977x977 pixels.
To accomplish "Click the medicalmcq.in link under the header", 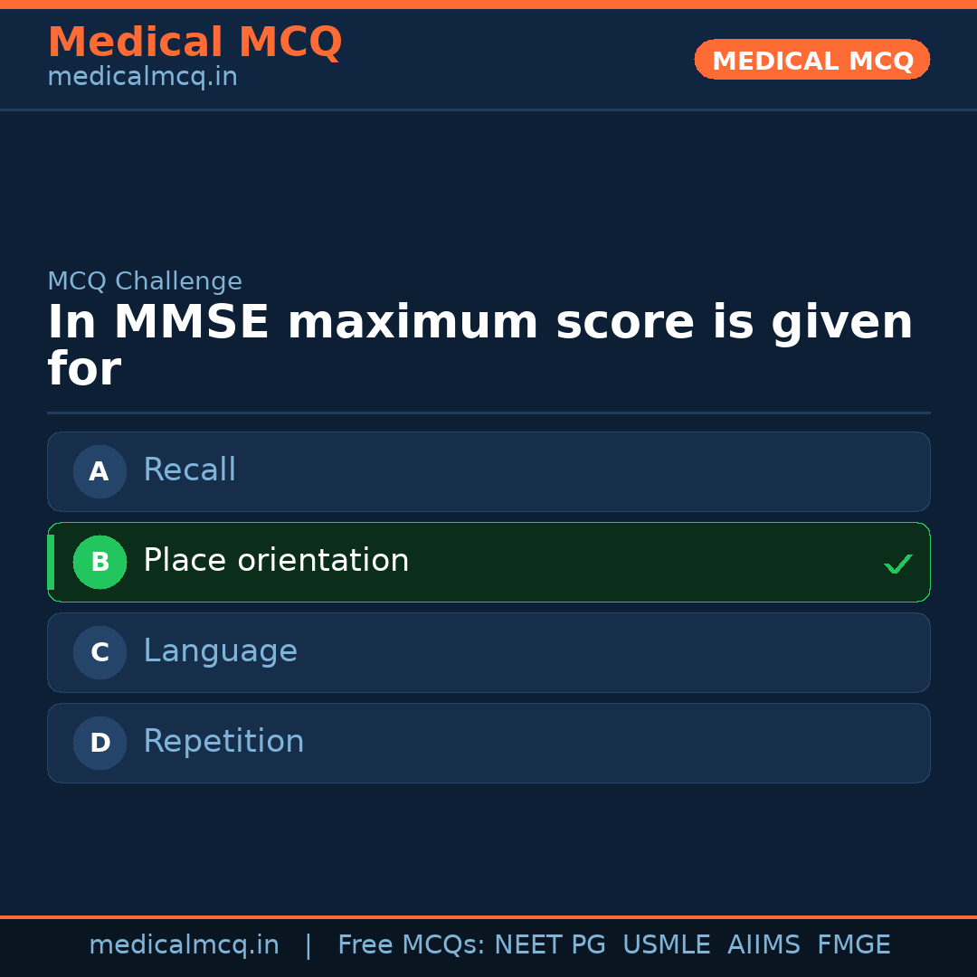I will tap(141, 76).
